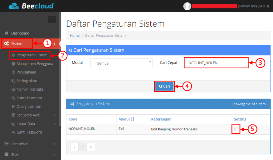The height and width of the screenshot is (160, 273).
Task: Click the Ganti Password key icon
Action: [13, 132]
